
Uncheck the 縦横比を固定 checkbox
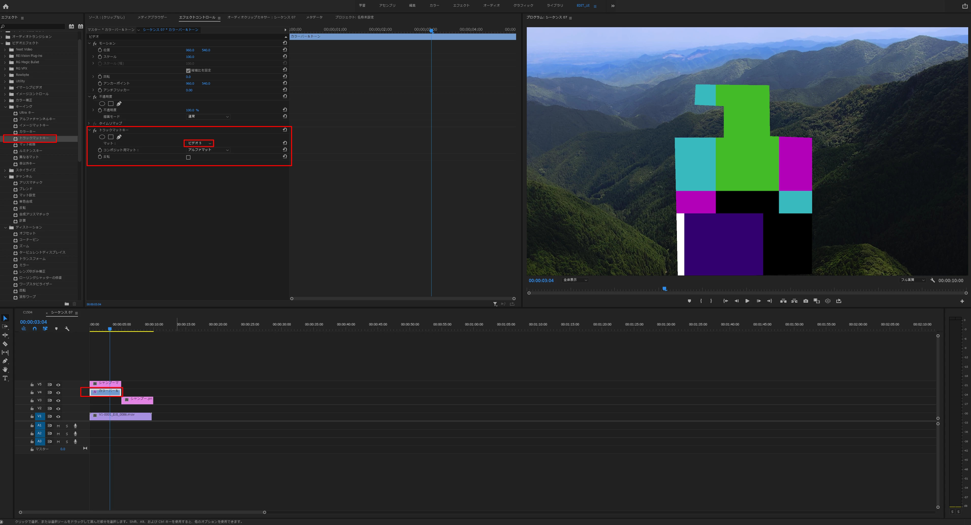[188, 71]
